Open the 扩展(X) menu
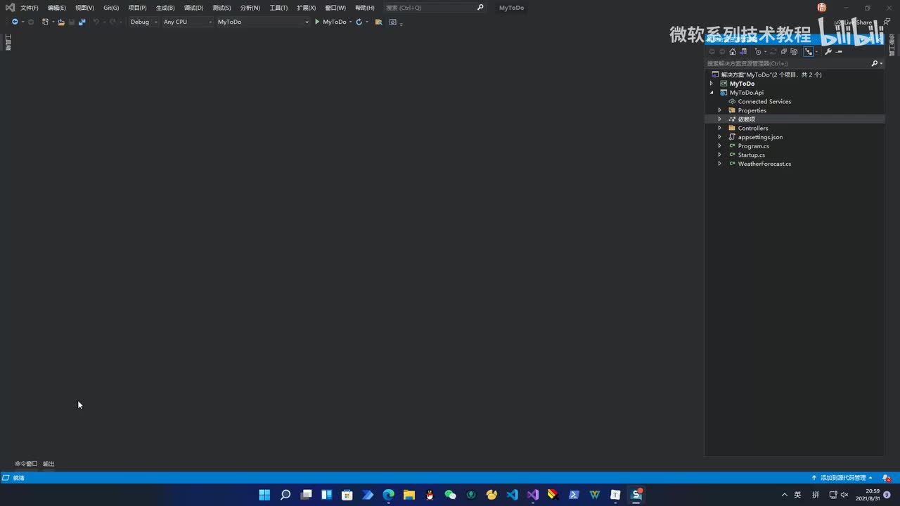The height and width of the screenshot is (506, 900). pyautogui.click(x=306, y=8)
